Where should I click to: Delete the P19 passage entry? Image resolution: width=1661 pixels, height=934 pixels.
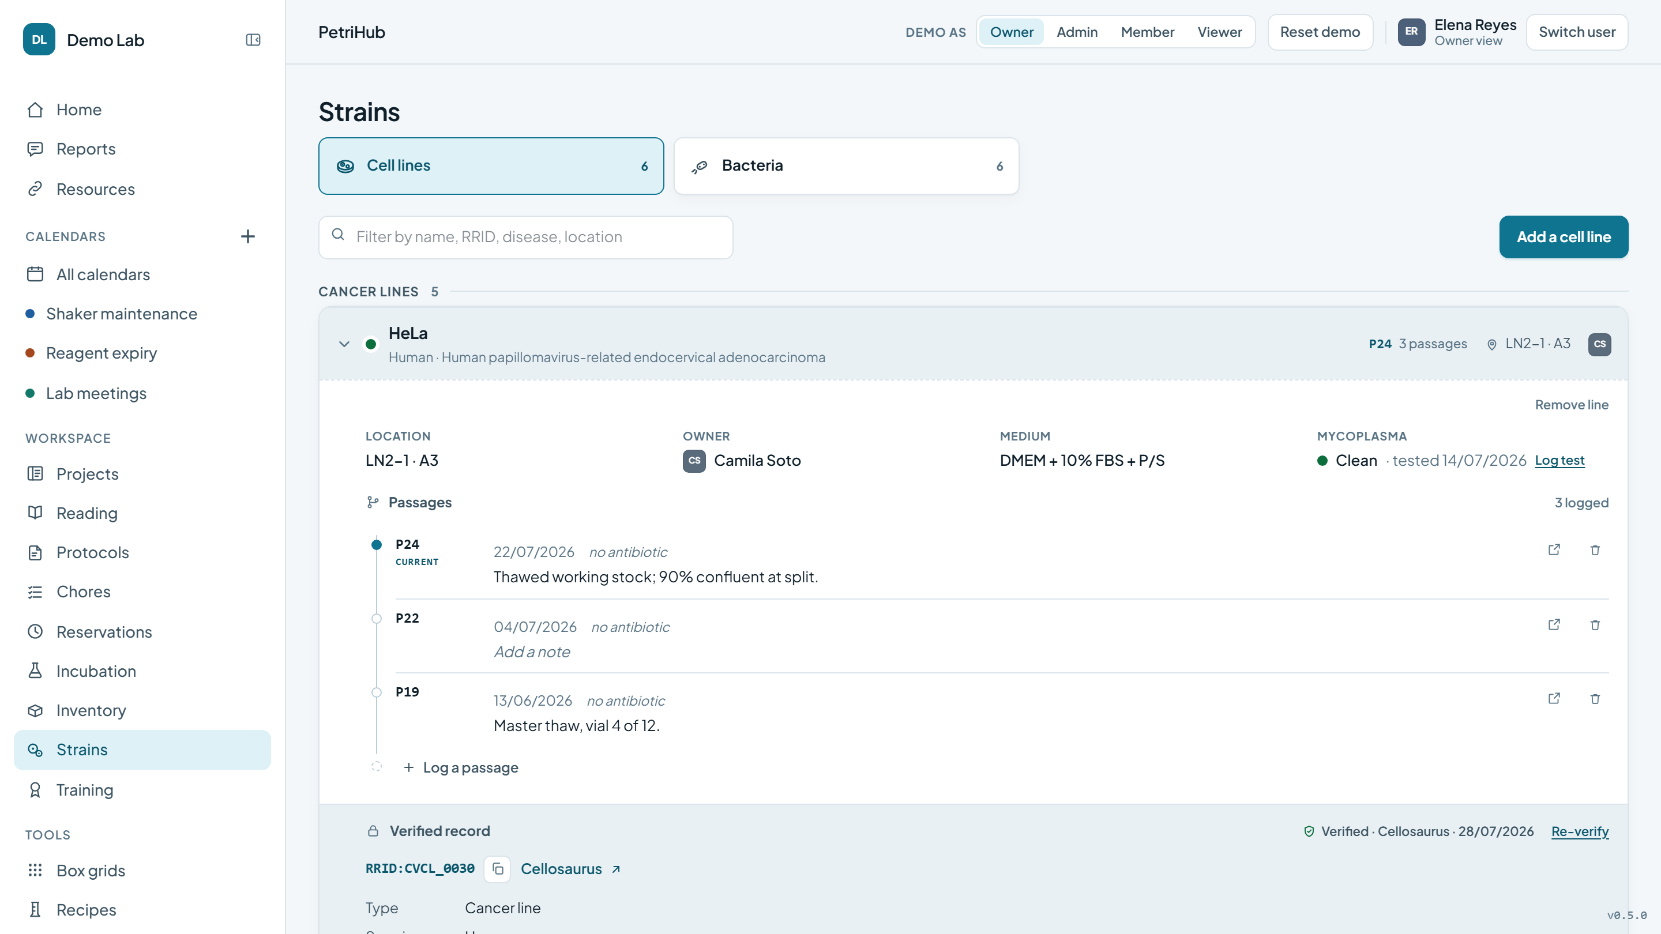tap(1595, 699)
